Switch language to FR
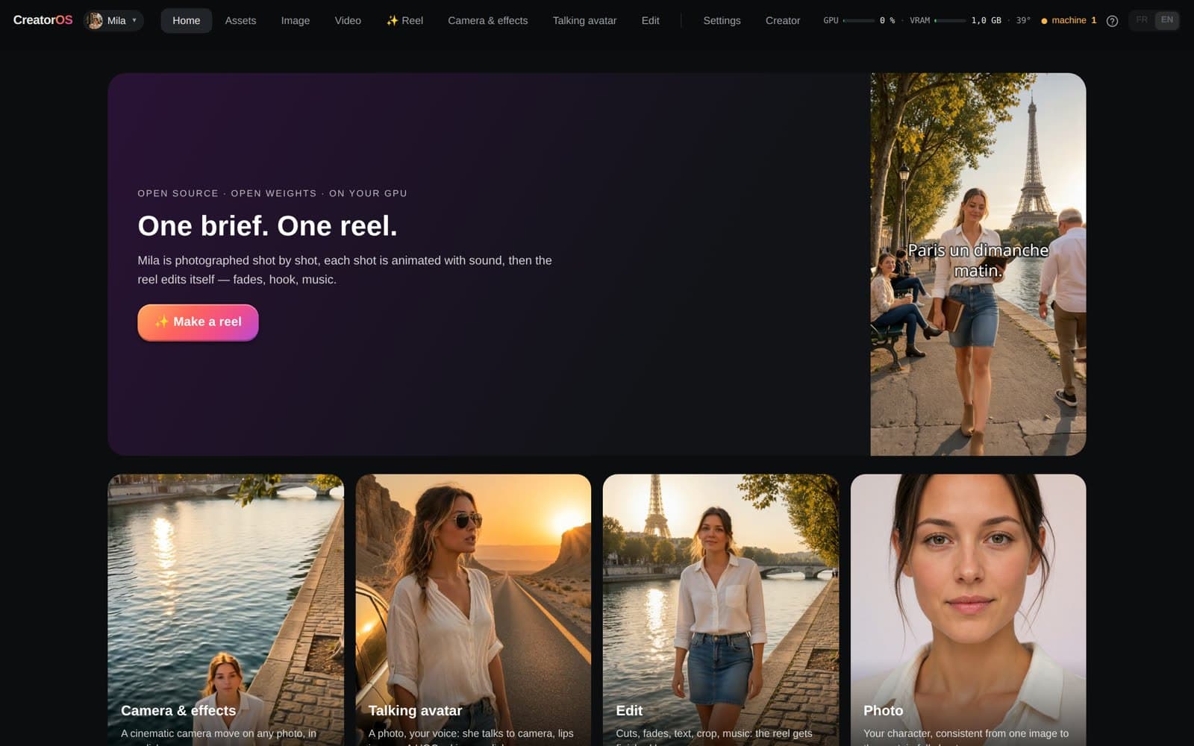The width and height of the screenshot is (1194, 746). [1142, 20]
